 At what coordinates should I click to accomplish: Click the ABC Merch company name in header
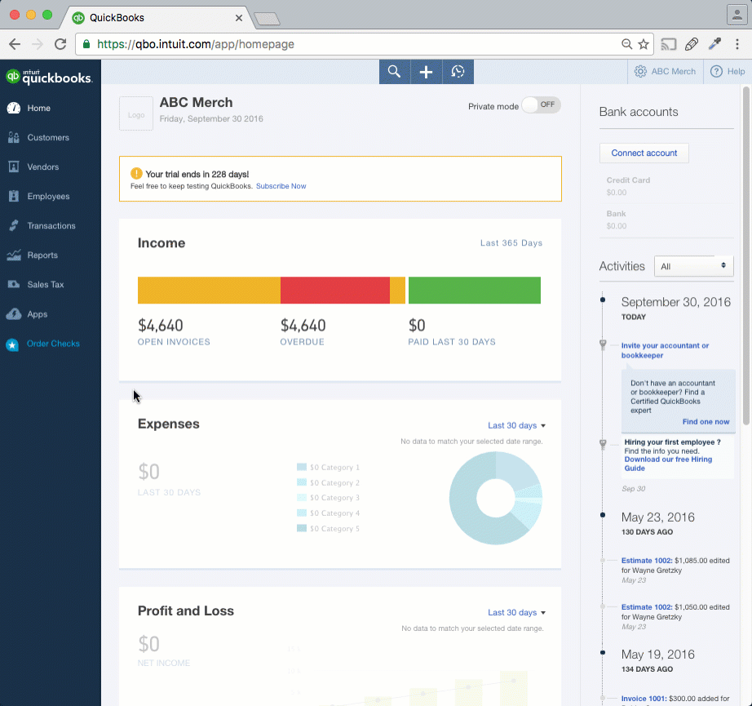coord(673,72)
